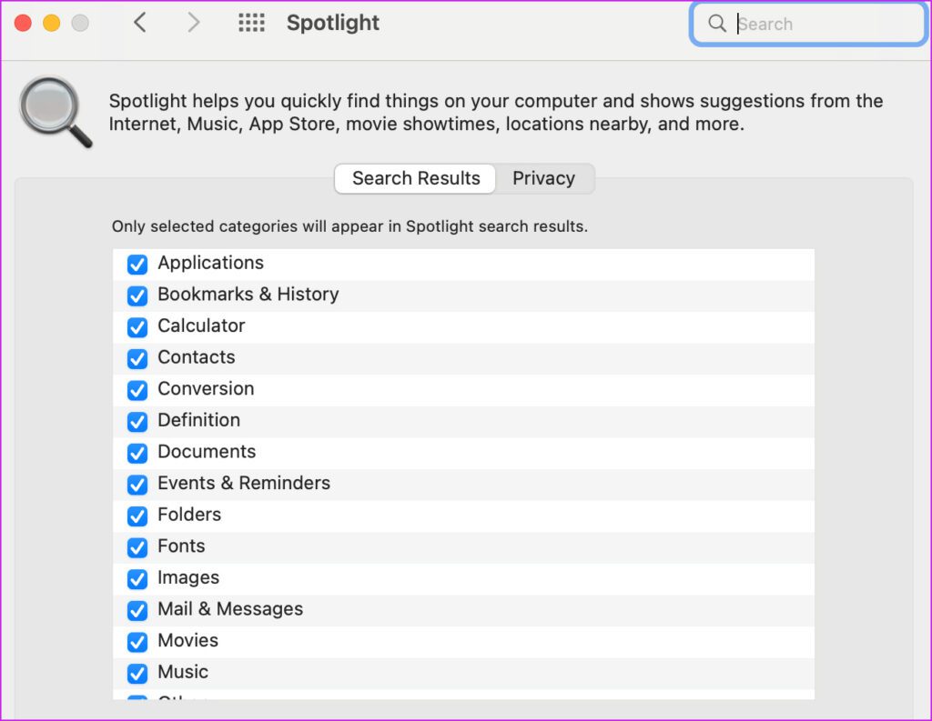Switch to the Privacy tab
Viewport: 932px width, 721px height.
[x=544, y=178]
